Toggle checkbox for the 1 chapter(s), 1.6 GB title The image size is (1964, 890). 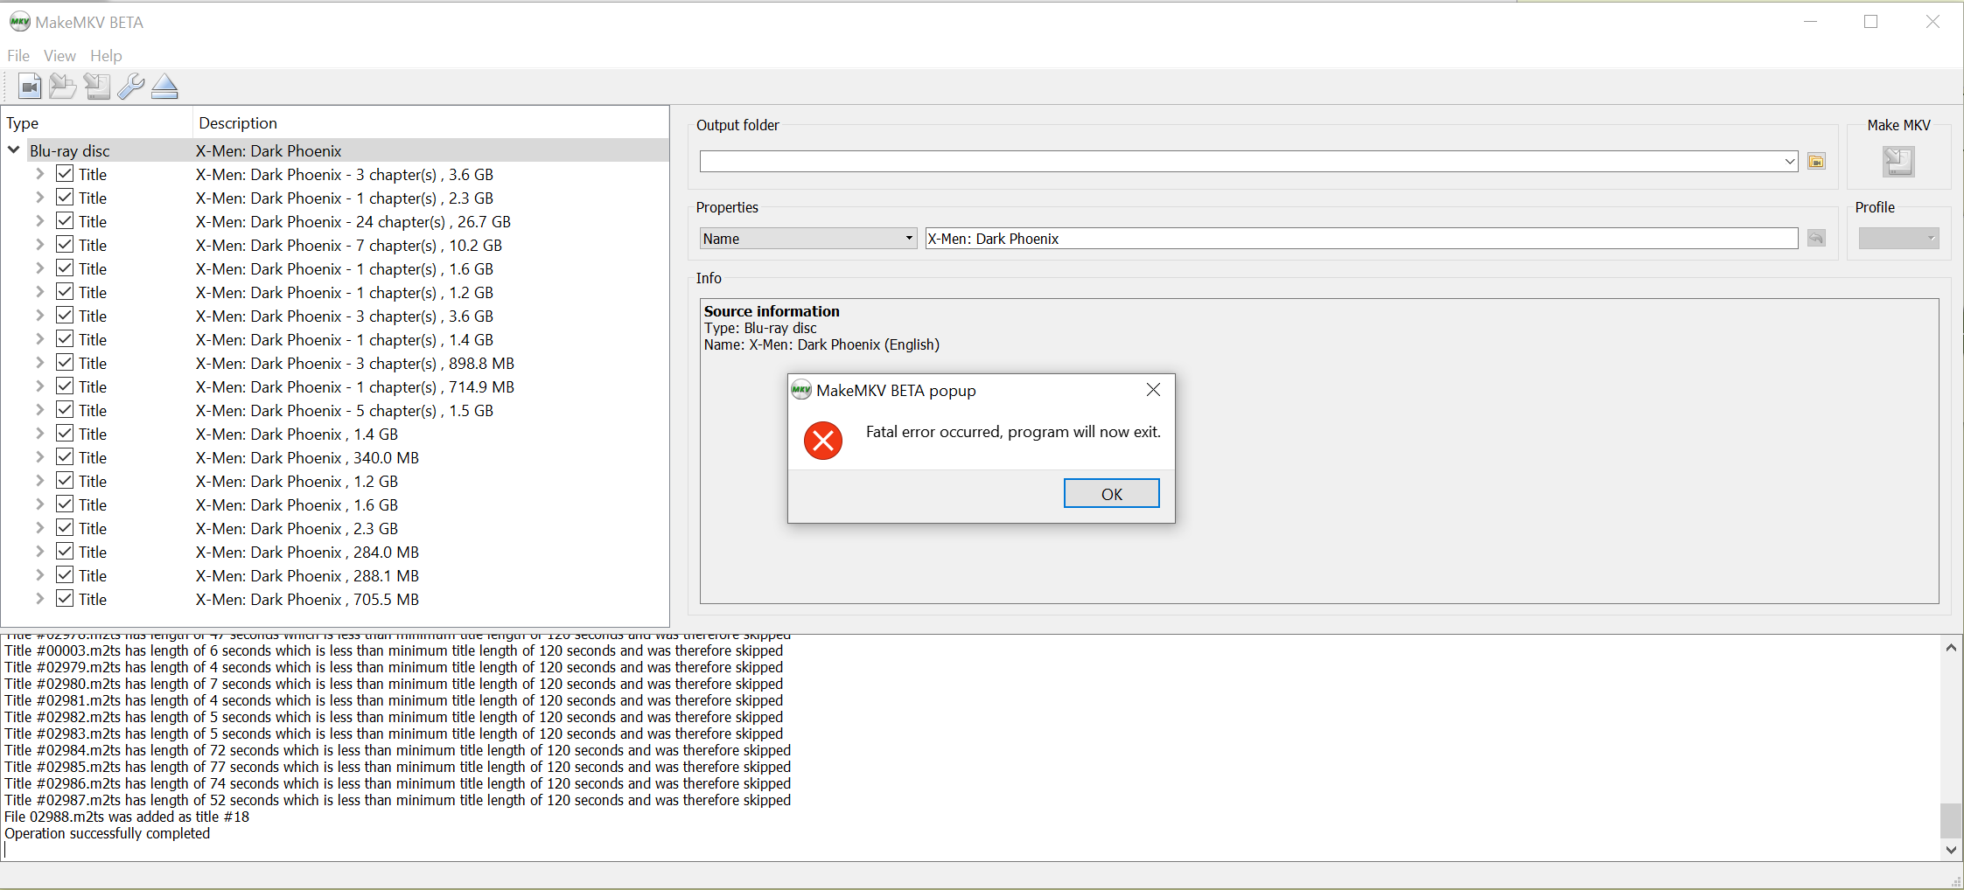coord(65,268)
